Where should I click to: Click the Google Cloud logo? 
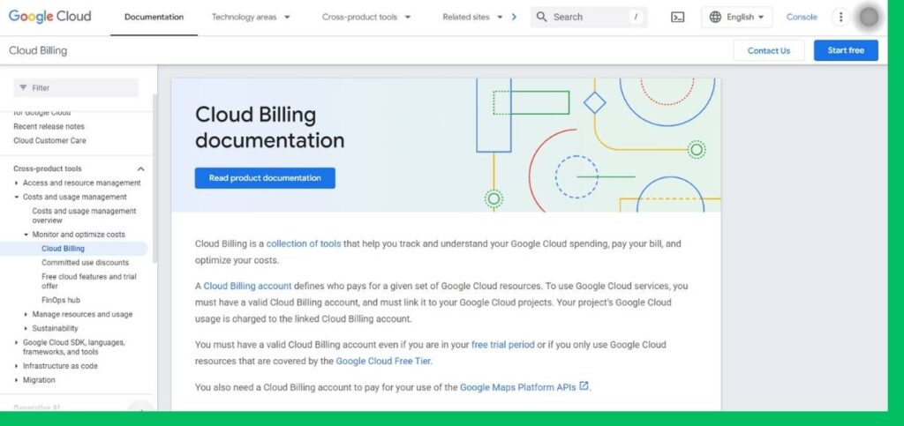tap(49, 17)
